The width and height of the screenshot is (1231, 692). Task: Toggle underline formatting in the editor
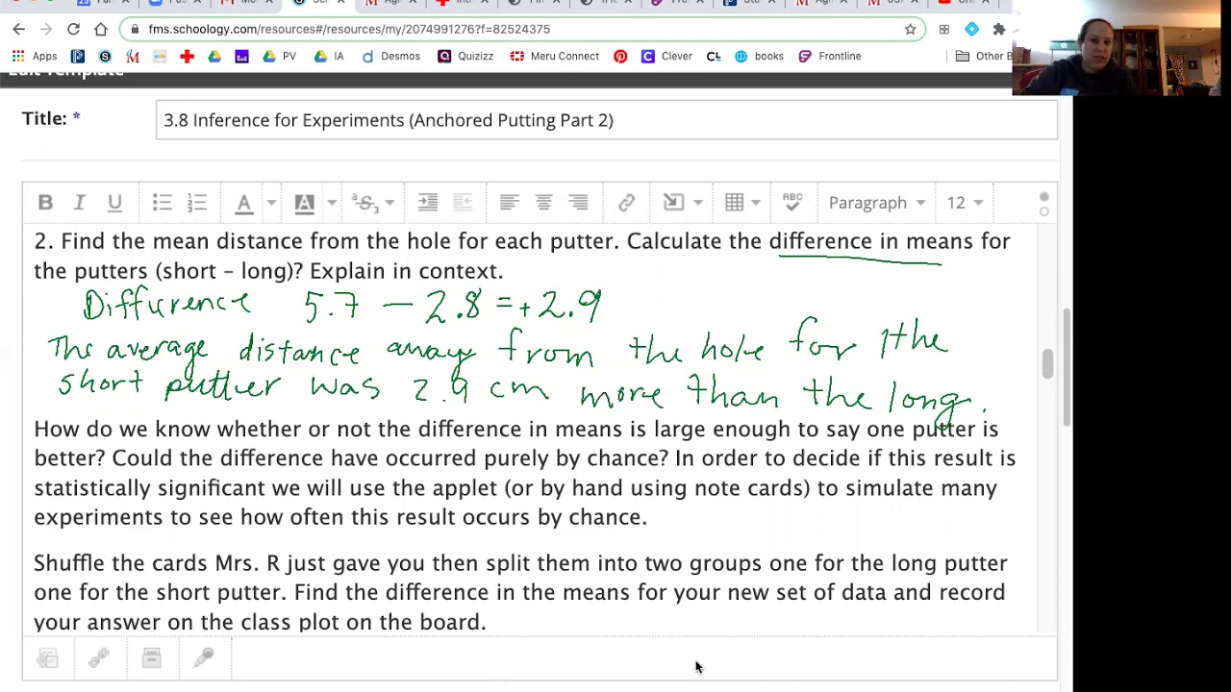[x=114, y=203]
